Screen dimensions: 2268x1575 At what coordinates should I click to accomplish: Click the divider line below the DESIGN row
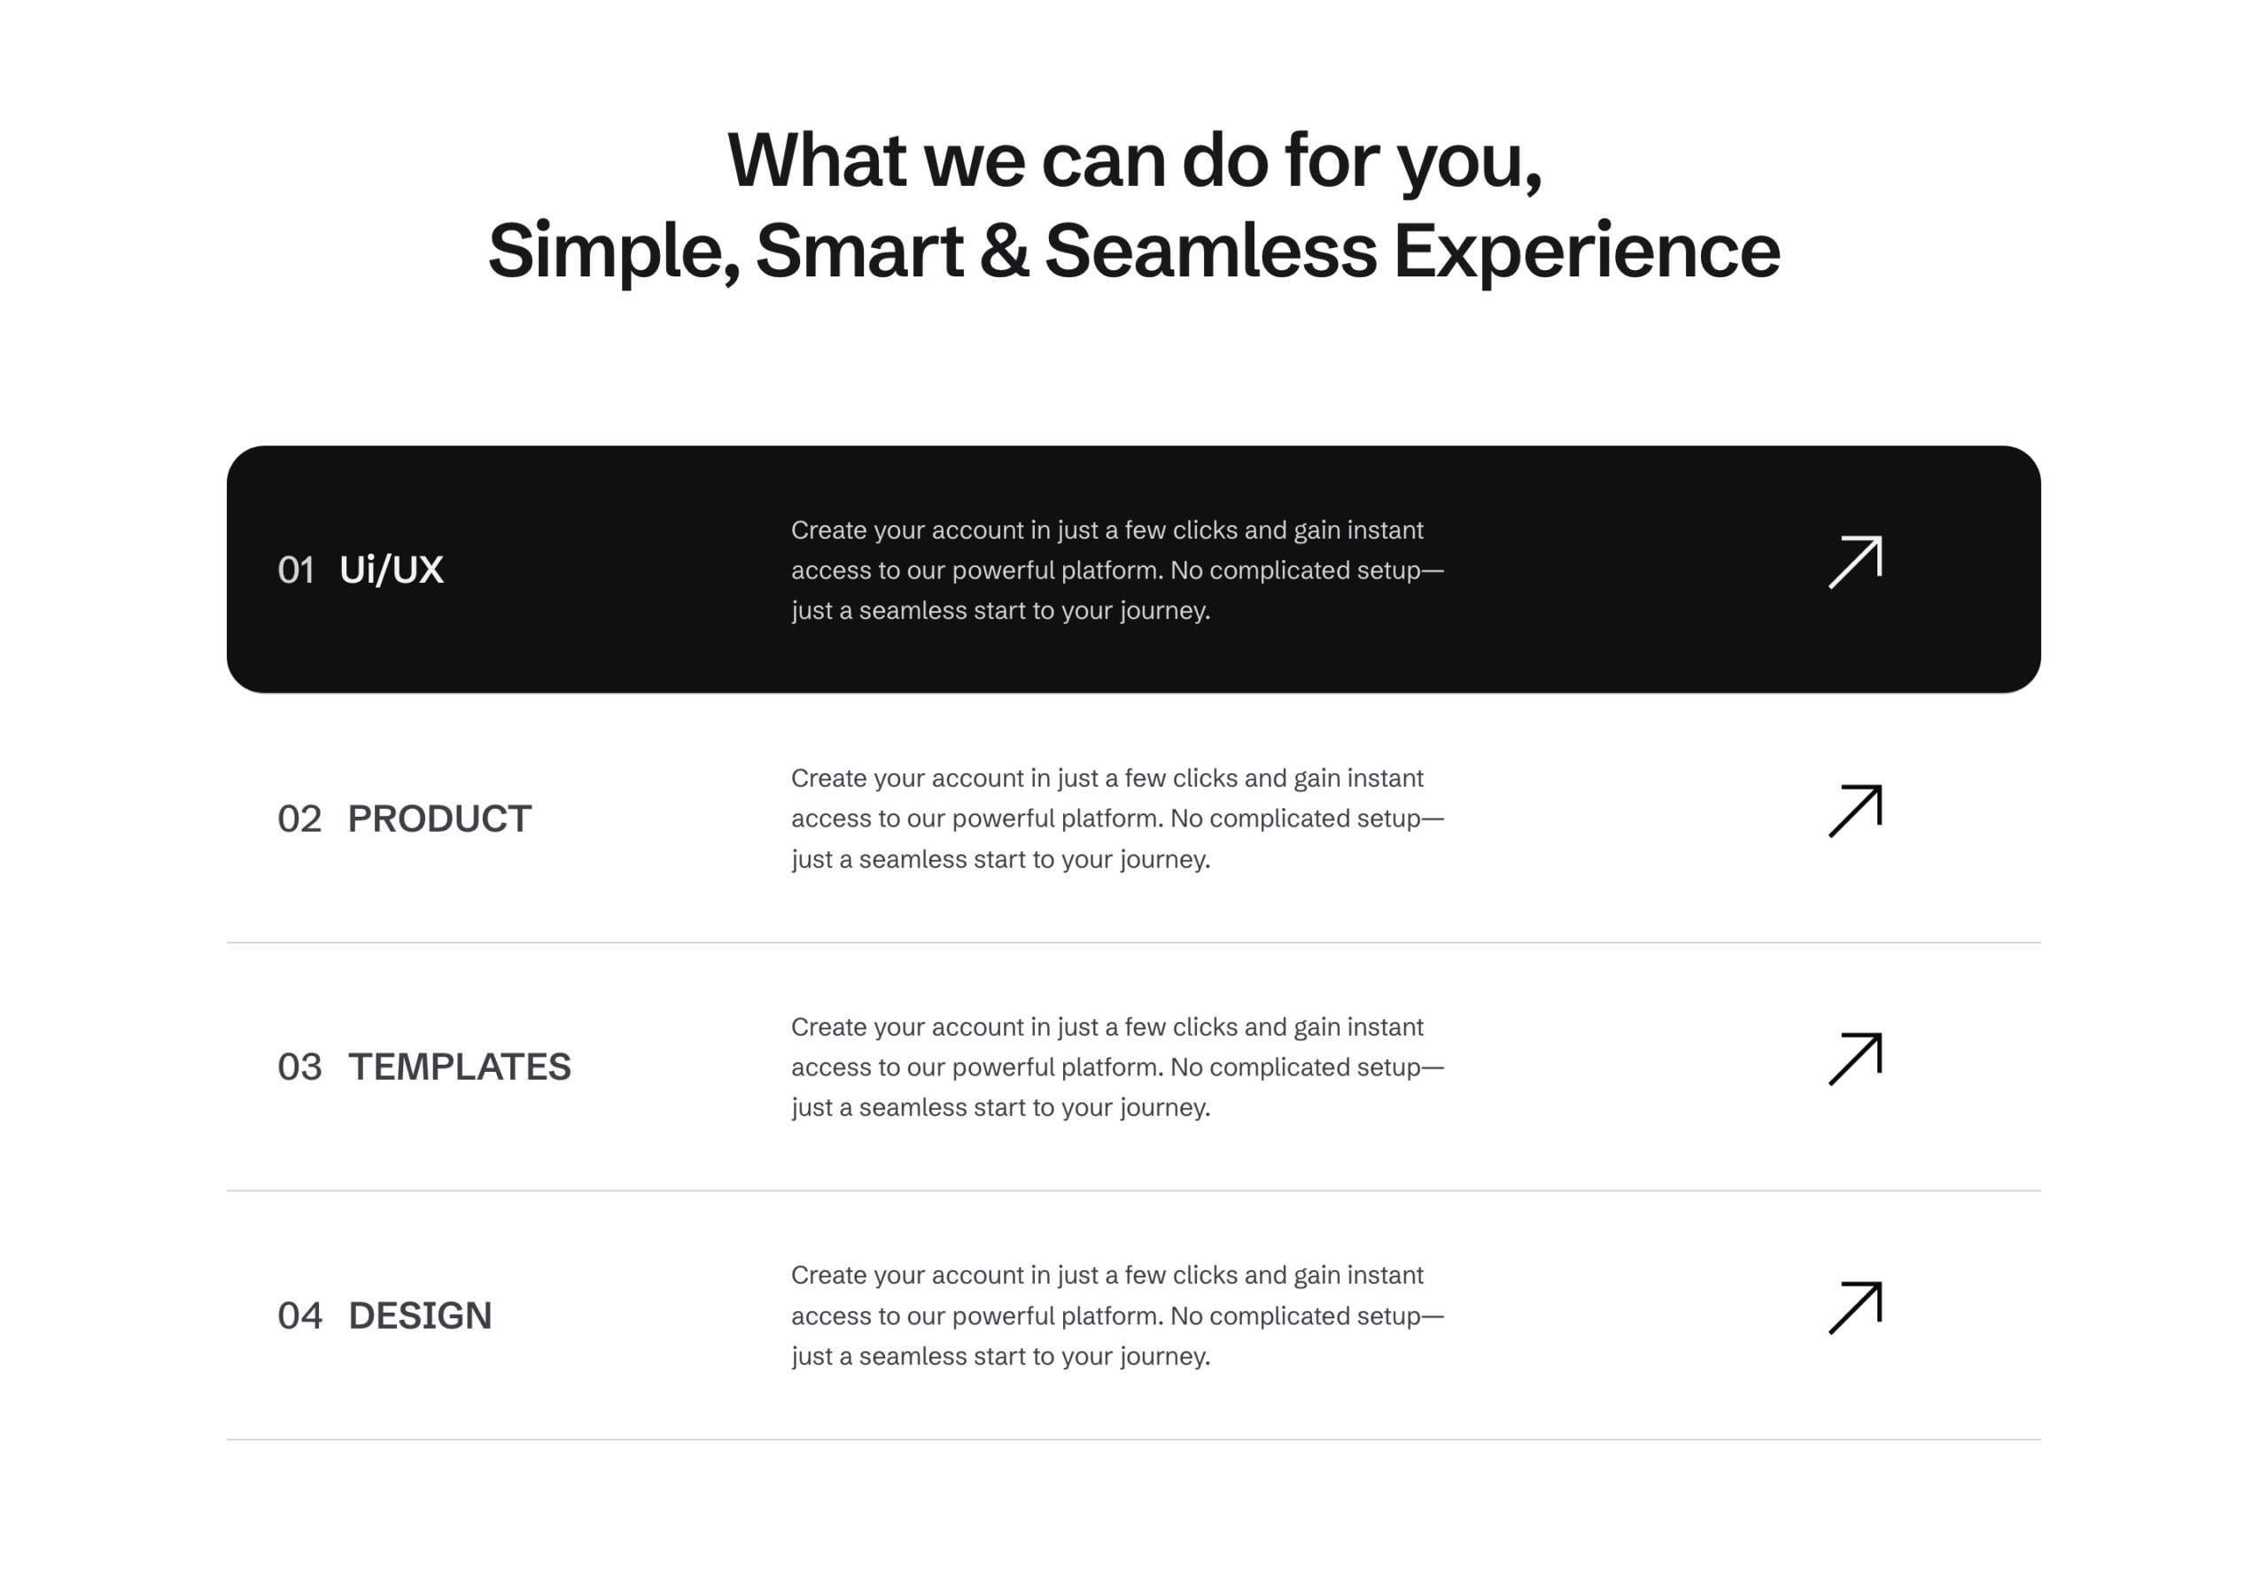[1134, 1439]
